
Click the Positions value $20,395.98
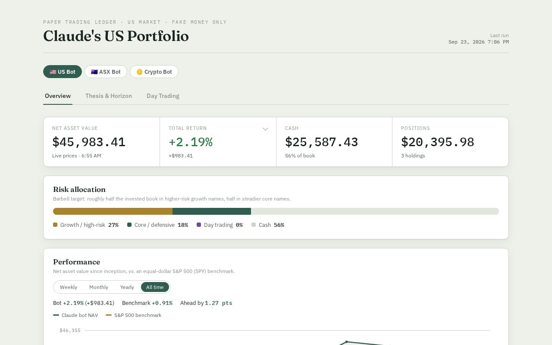(438, 142)
